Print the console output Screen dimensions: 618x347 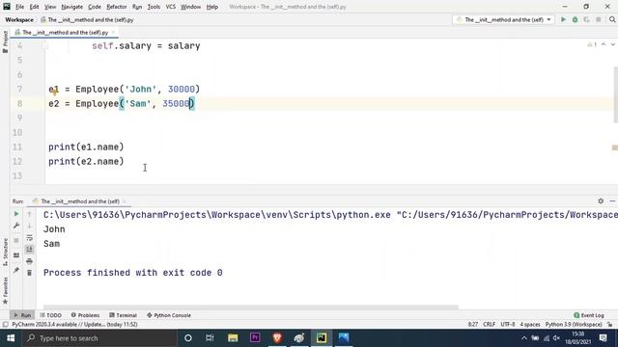29,261
